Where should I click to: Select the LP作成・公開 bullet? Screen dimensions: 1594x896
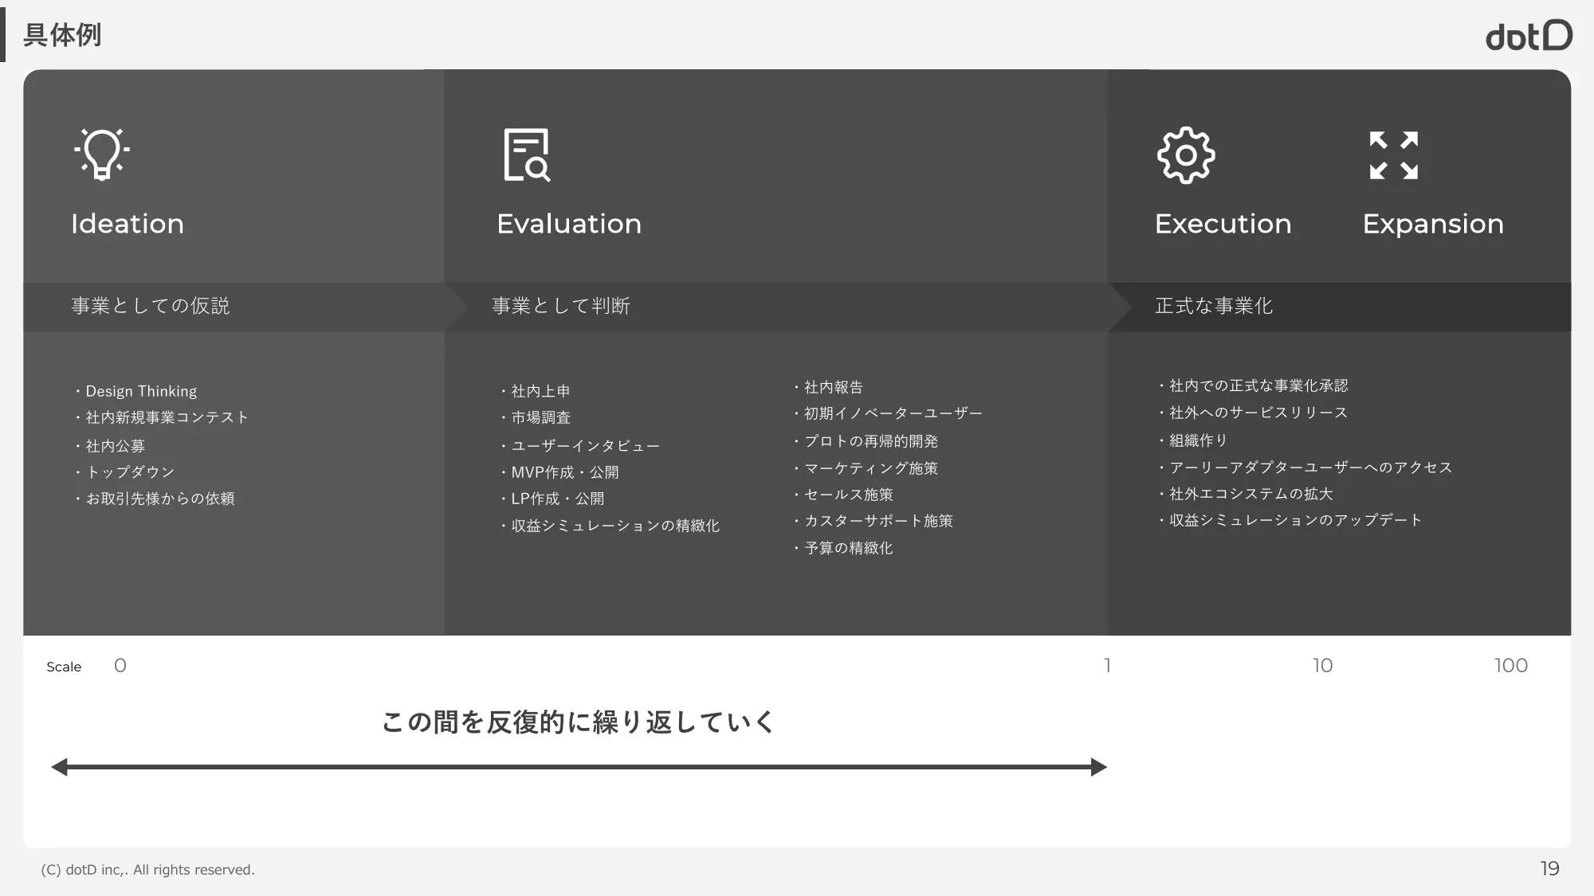click(x=552, y=499)
